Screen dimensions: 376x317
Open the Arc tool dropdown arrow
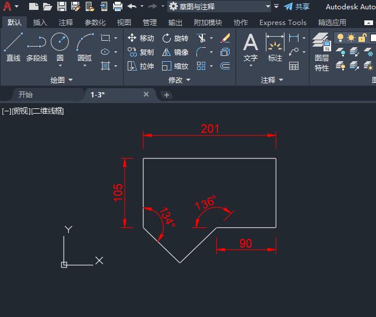(x=85, y=65)
